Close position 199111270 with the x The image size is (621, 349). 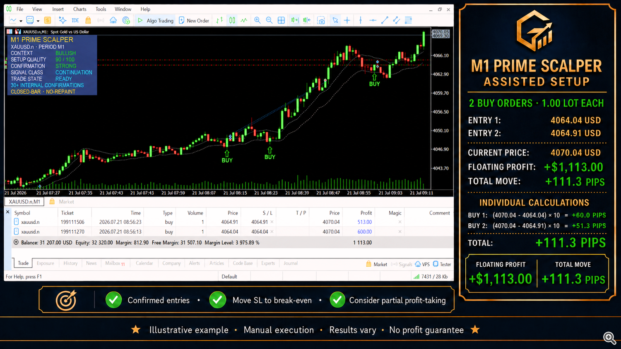[400, 232]
